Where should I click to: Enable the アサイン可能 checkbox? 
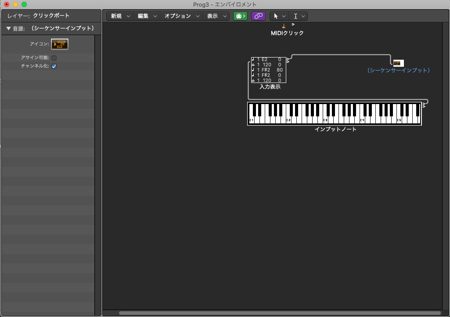pyautogui.click(x=54, y=58)
